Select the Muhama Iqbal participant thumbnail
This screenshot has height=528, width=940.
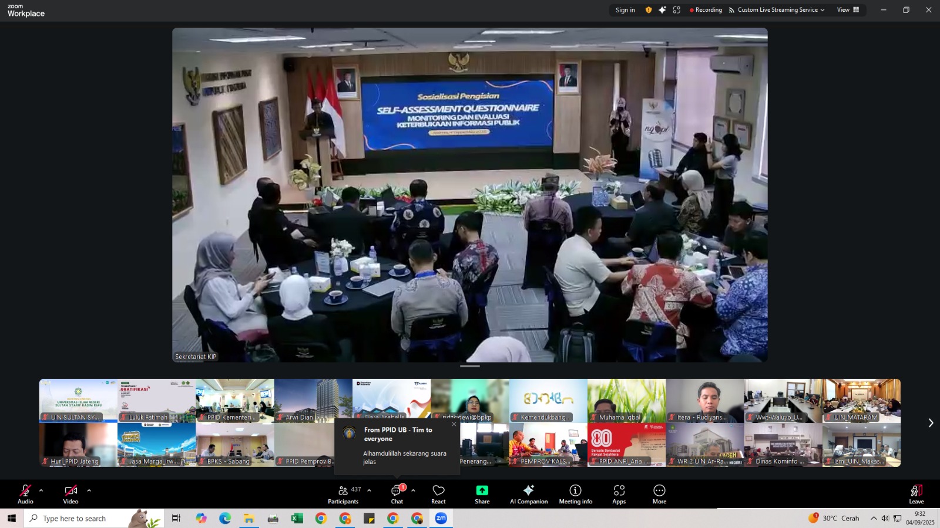pyautogui.click(x=626, y=401)
